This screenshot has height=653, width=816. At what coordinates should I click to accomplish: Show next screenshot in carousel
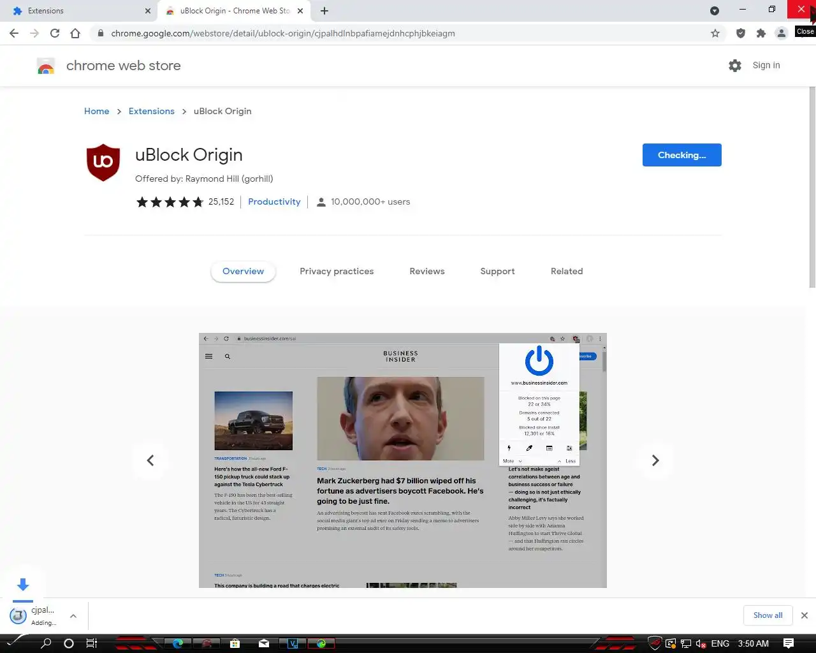[x=655, y=460]
